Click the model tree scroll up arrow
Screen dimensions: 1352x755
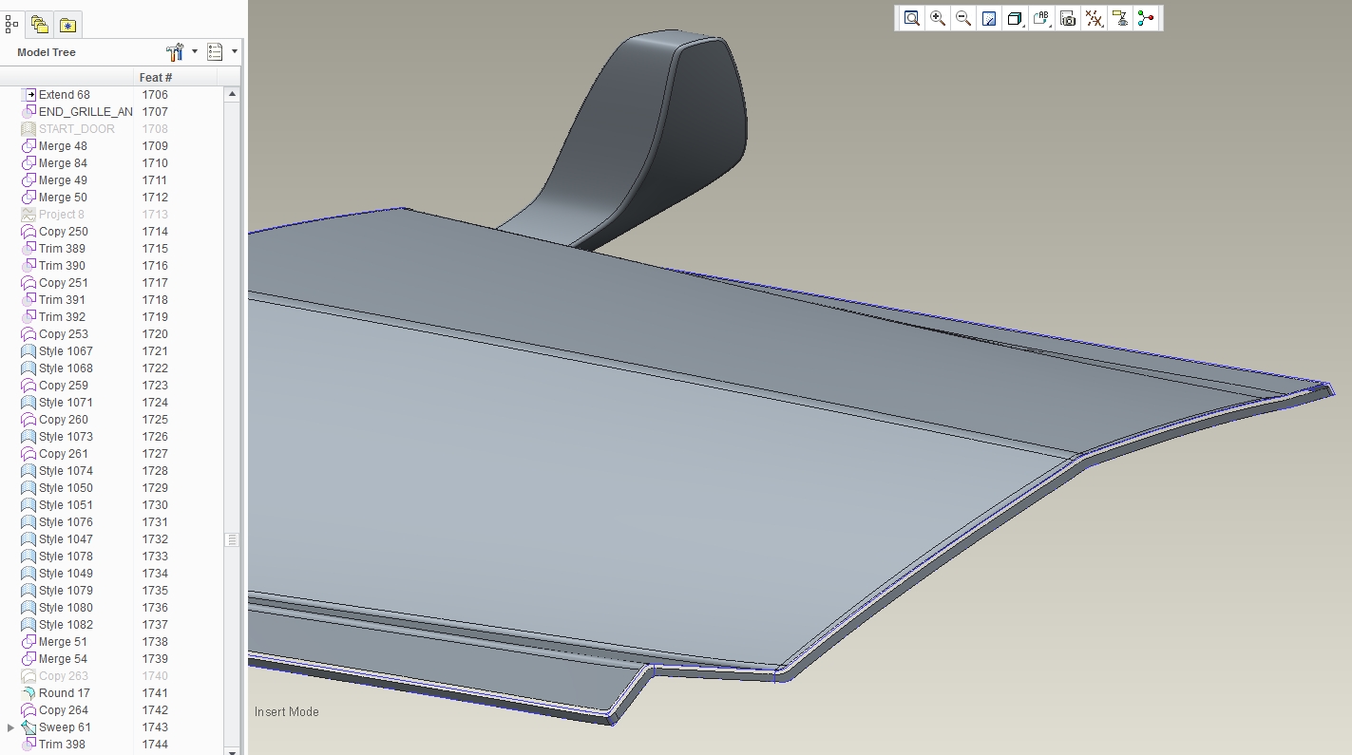(232, 94)
